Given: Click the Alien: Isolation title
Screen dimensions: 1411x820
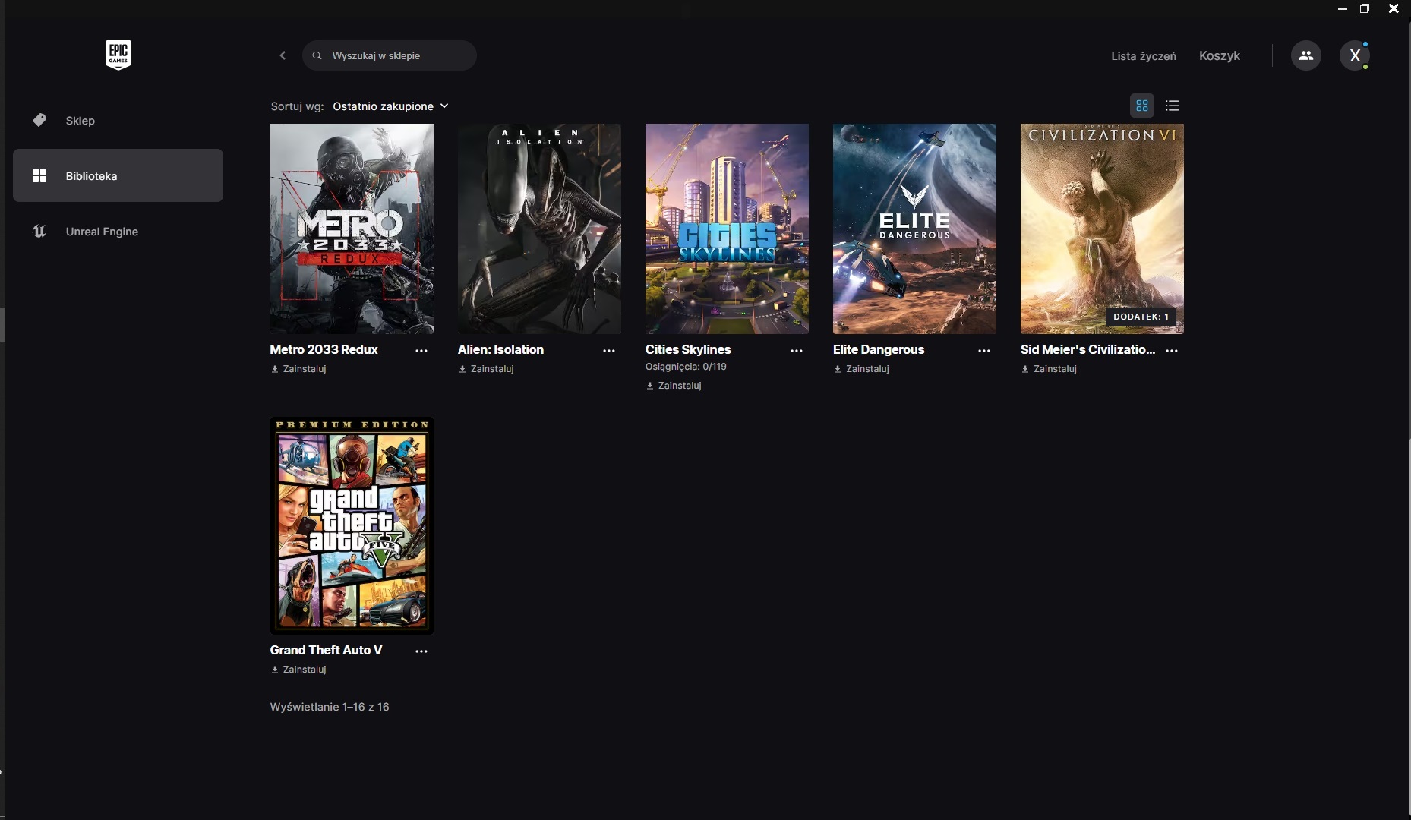Looking at the screenshot, I should 500,350.
